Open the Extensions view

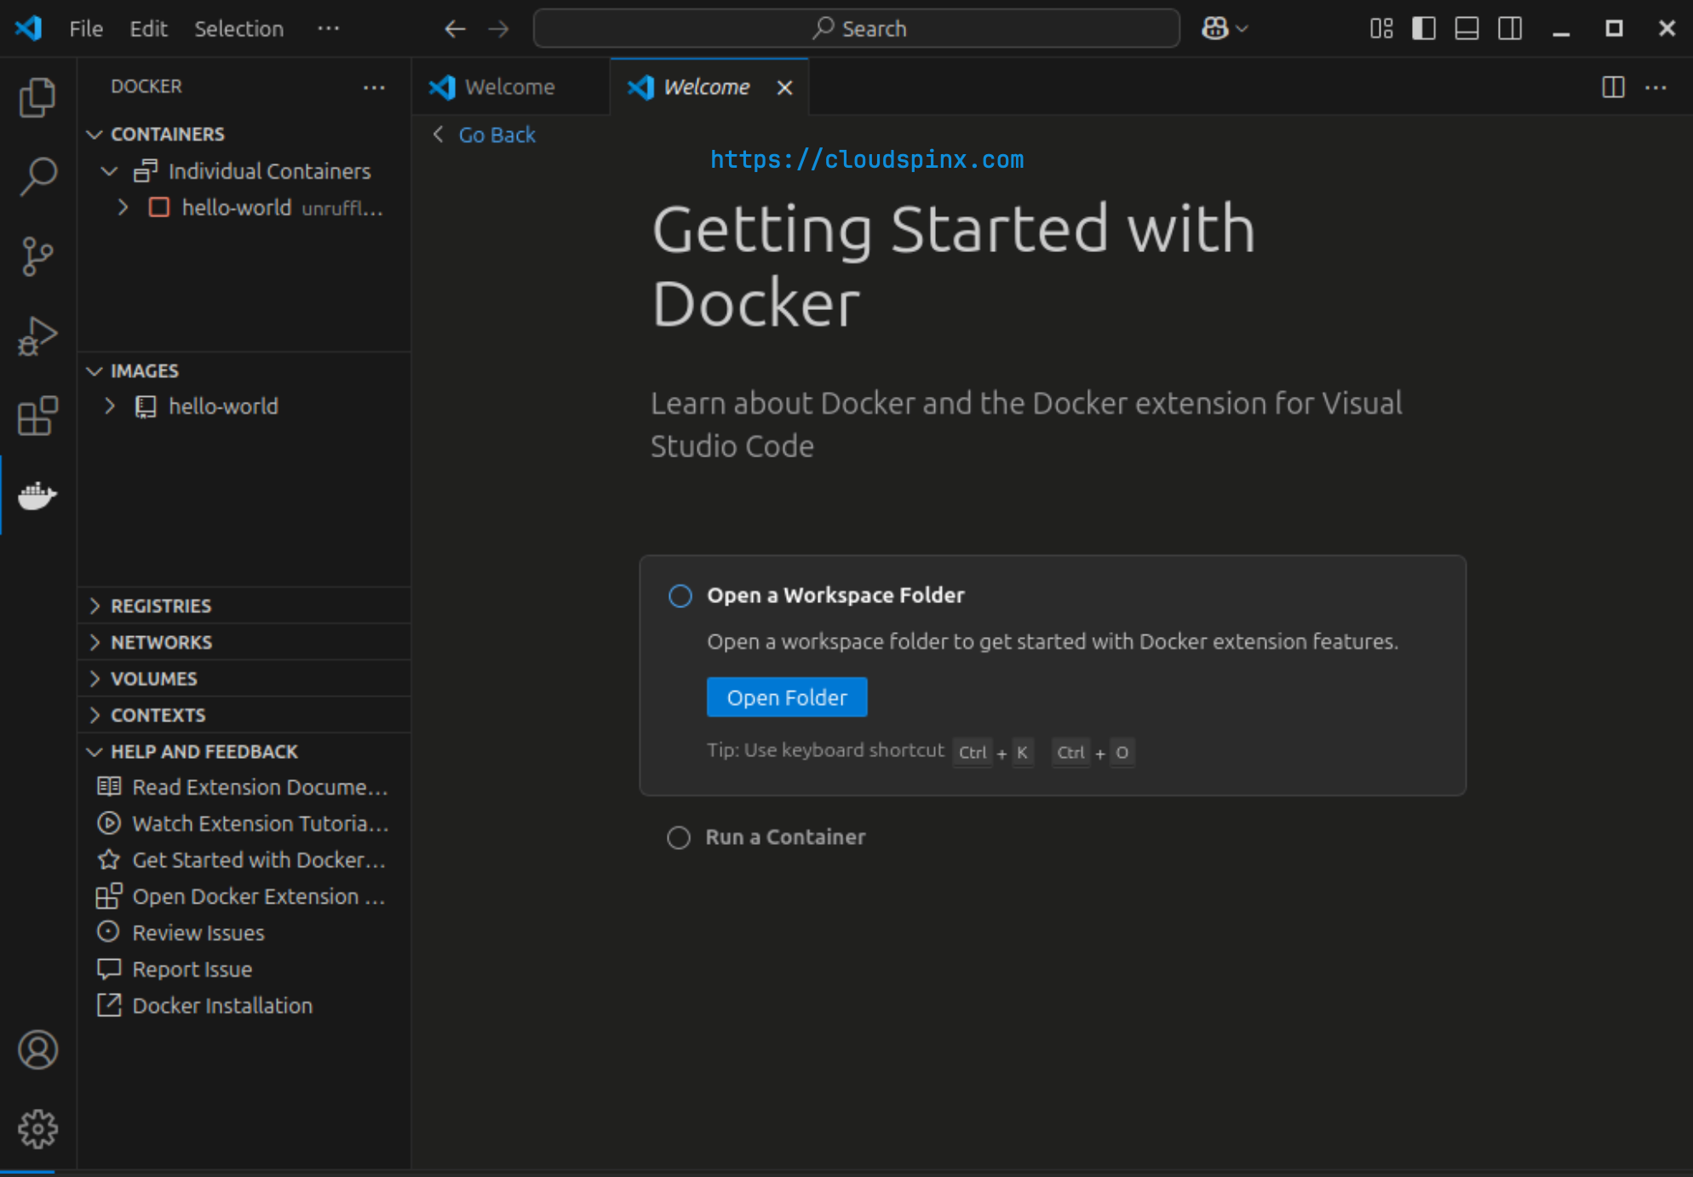(x=37, y=416)
